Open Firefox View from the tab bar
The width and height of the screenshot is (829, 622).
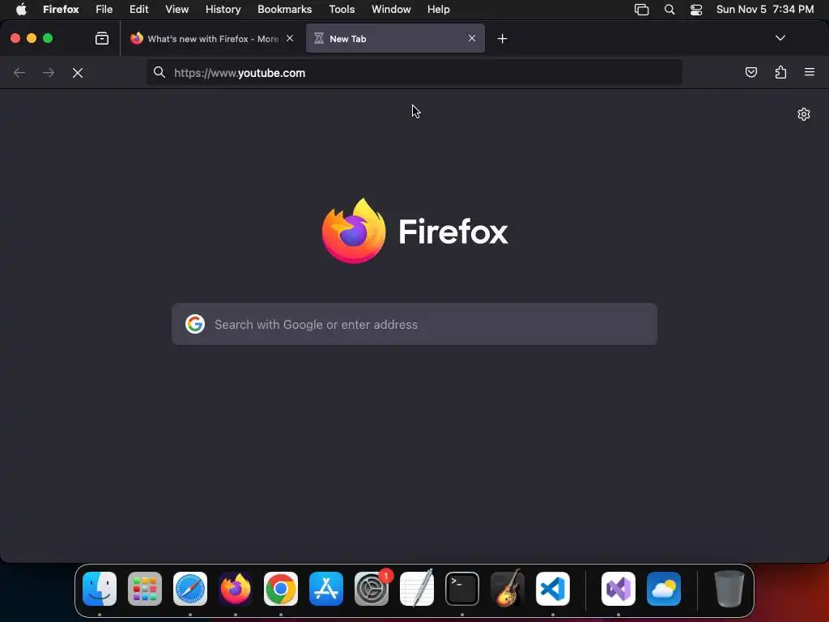point(102,39)
